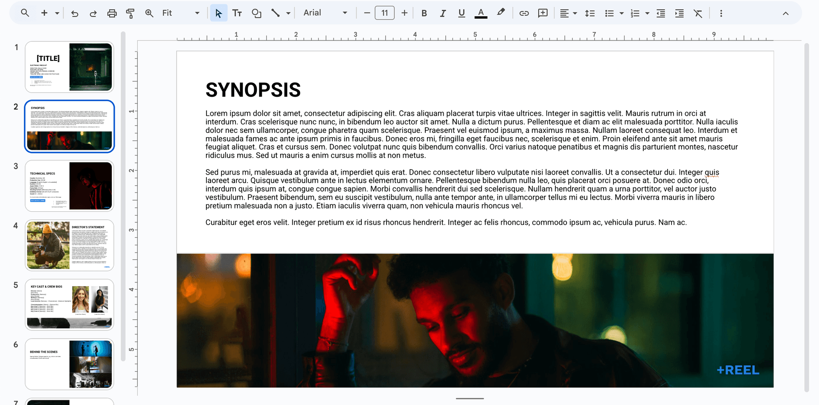This screenshot has height=405, width=819.
Task: Click the Undo arrow icon
Action: tap(75, 13)
